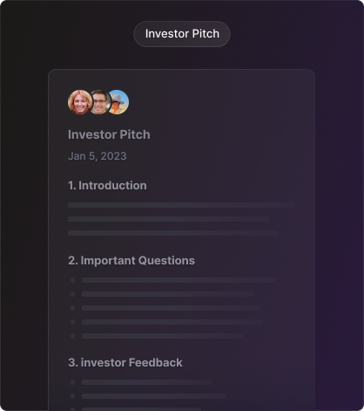Click second bullet line under investor Feedback

coord(154,396)
